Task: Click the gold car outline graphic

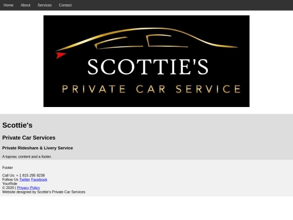Action: click(146, 39)
